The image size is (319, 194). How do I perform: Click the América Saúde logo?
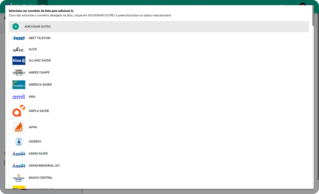pyautogui.click(x=19, y=85)
